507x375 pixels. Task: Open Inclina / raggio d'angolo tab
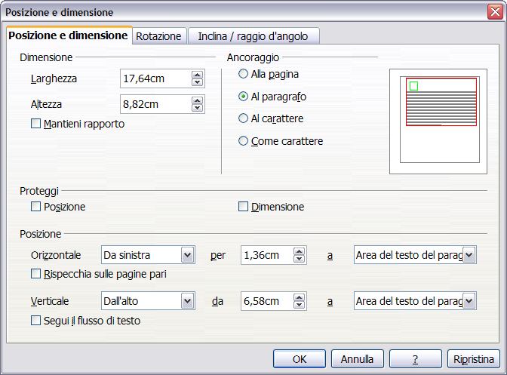click(x=253, y=36)
